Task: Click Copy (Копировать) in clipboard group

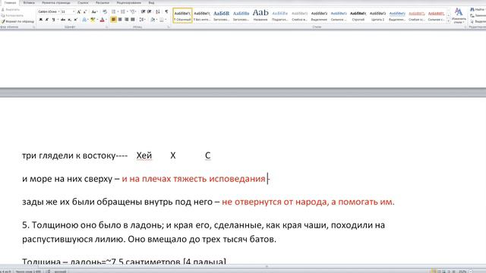Action: tap(12, 15)
